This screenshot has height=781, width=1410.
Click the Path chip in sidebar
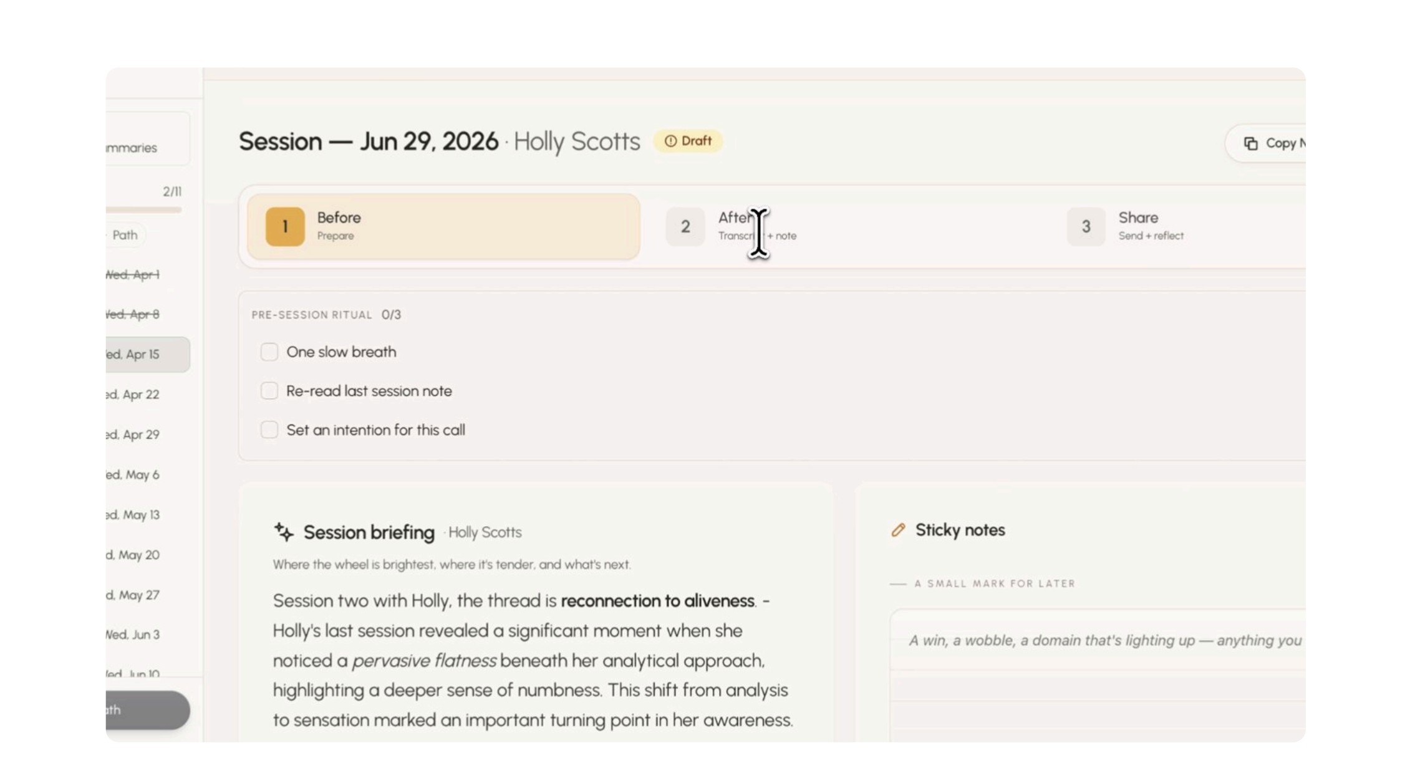click(125, 235)
